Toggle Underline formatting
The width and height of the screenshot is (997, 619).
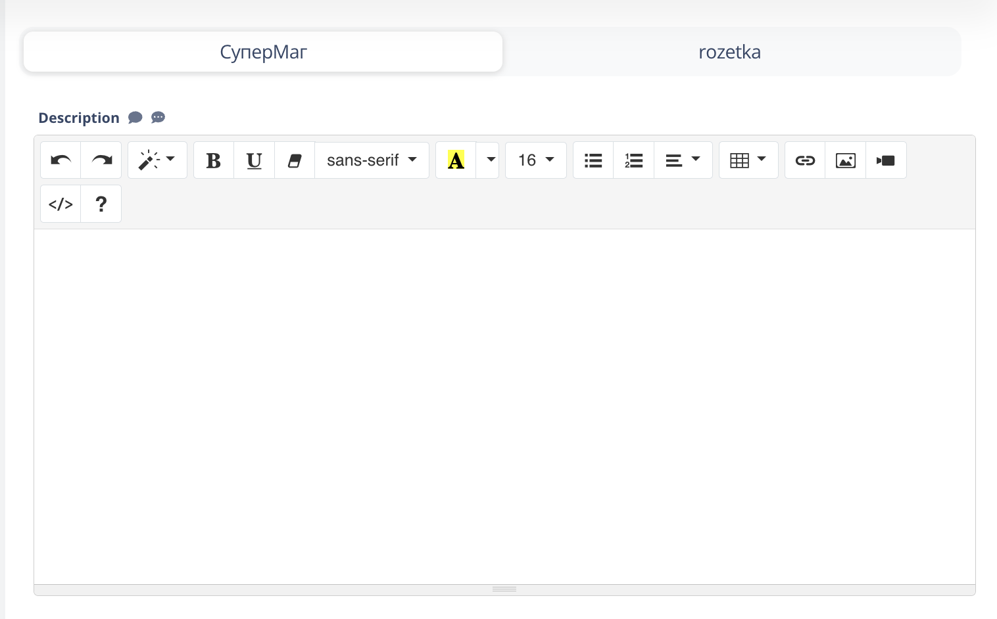(254, 160)
